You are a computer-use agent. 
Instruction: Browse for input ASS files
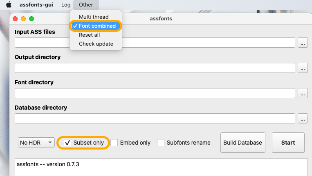point(303,43)
